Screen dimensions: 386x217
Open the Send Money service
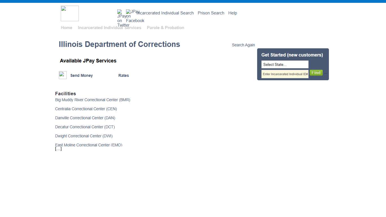tap(81, 75)
